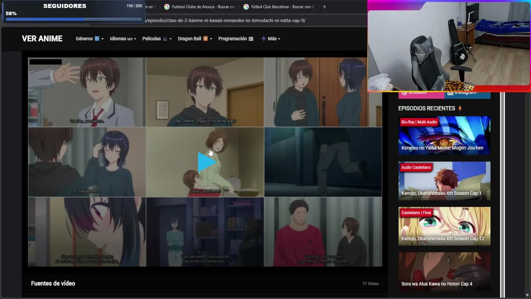Click the Dragon Ball orange icon
Image resolution: width=531 pixels, height=299 pixels.
(x=205, y=39)
